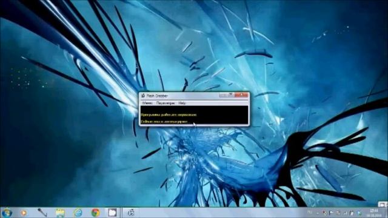Launch Windows Media Player from taskbar

[x=24, y=213]
